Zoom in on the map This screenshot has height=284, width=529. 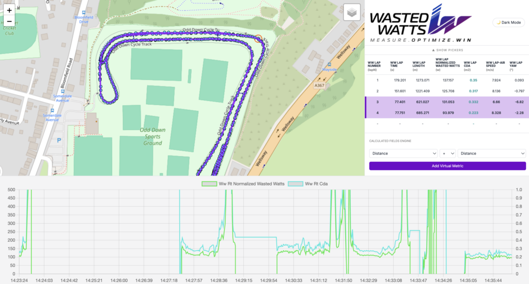(9, 10)
